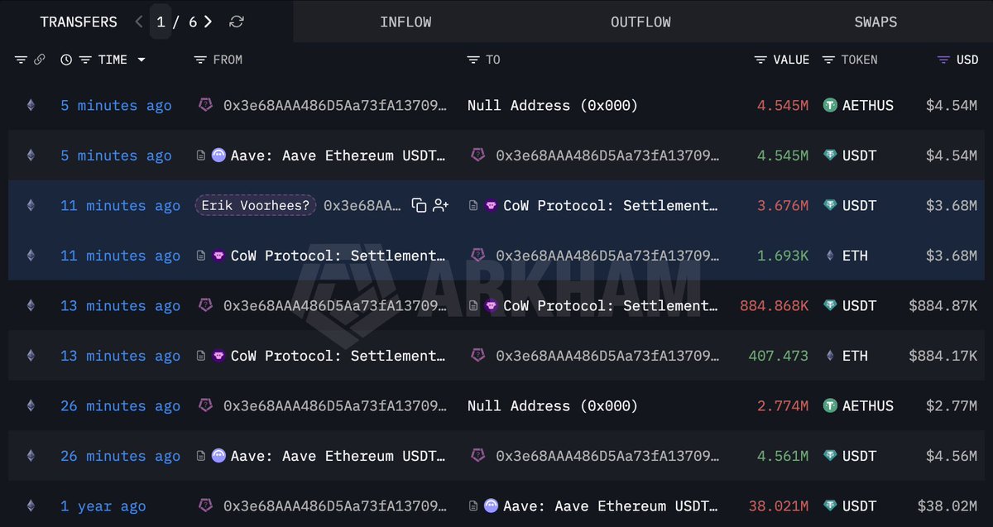This screenshot has width=993, height=527.
Task: Click the chain-link icon in the table header
Action: click(39, 60)
